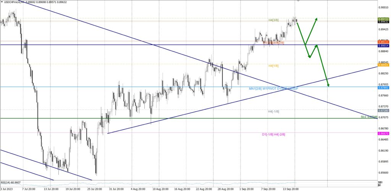
Task: Click the orange 0.89111 price tag
Action: [383, 42]
